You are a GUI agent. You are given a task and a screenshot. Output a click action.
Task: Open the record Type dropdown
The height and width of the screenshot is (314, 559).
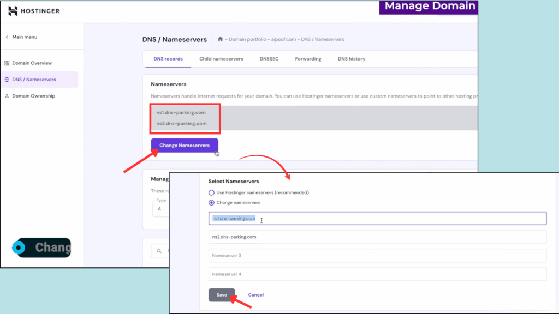(x=162, y=208)
